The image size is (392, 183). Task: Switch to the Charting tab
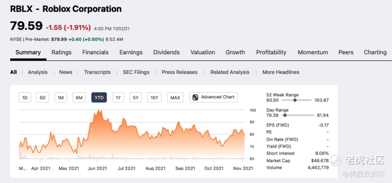[x=375, y=52]
